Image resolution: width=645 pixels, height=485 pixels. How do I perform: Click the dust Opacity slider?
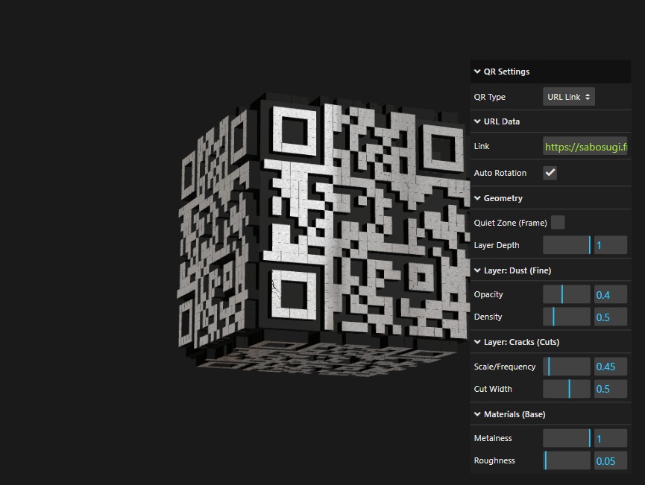(x=567, y=294)
